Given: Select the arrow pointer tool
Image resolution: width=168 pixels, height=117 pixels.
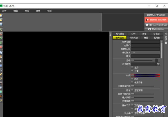Looking at the screenshot, I should (x=1, y=61).
